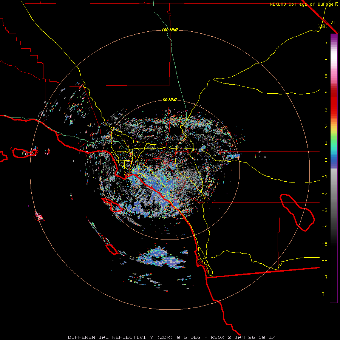The image size is (340, 340).
Task: Click the "-5" scale value
Action: pyautogui.click(x=325, y=244)
